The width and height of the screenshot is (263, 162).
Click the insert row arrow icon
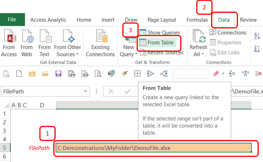pyautogui.click(x=232, y=73)
